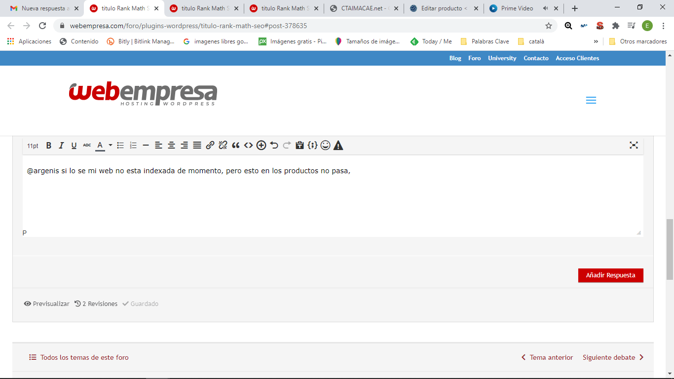Viewport: 674px width, 379px height.
Task: Click the paste clipboard icon
Action: [x=300, y=145]
